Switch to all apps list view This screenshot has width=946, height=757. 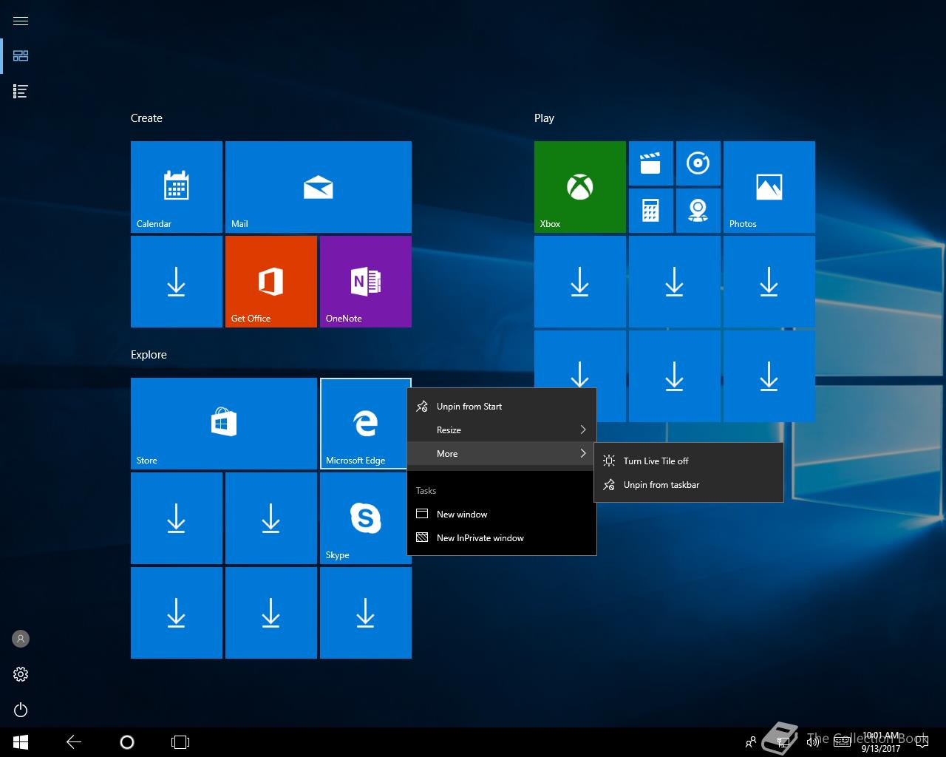coord(21,92)
